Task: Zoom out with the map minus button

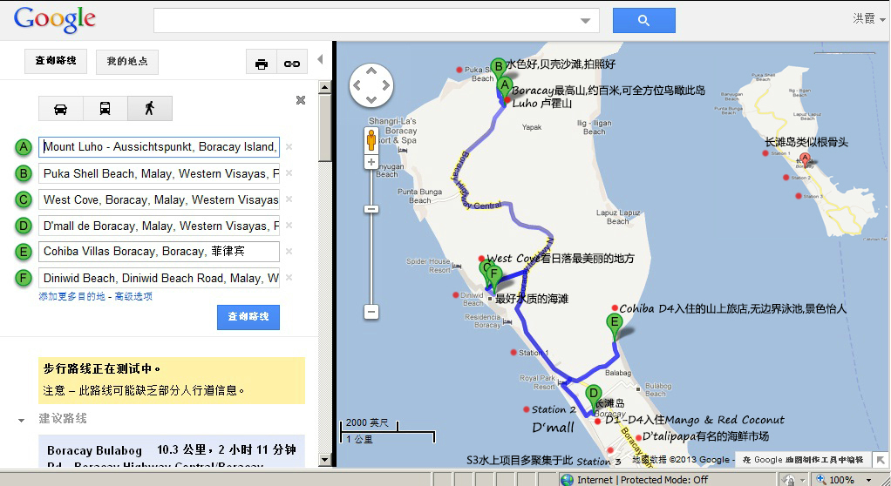Action: coord(371,311)
